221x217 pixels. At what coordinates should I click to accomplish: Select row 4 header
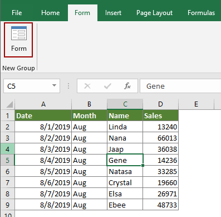(x=8, y=149)
